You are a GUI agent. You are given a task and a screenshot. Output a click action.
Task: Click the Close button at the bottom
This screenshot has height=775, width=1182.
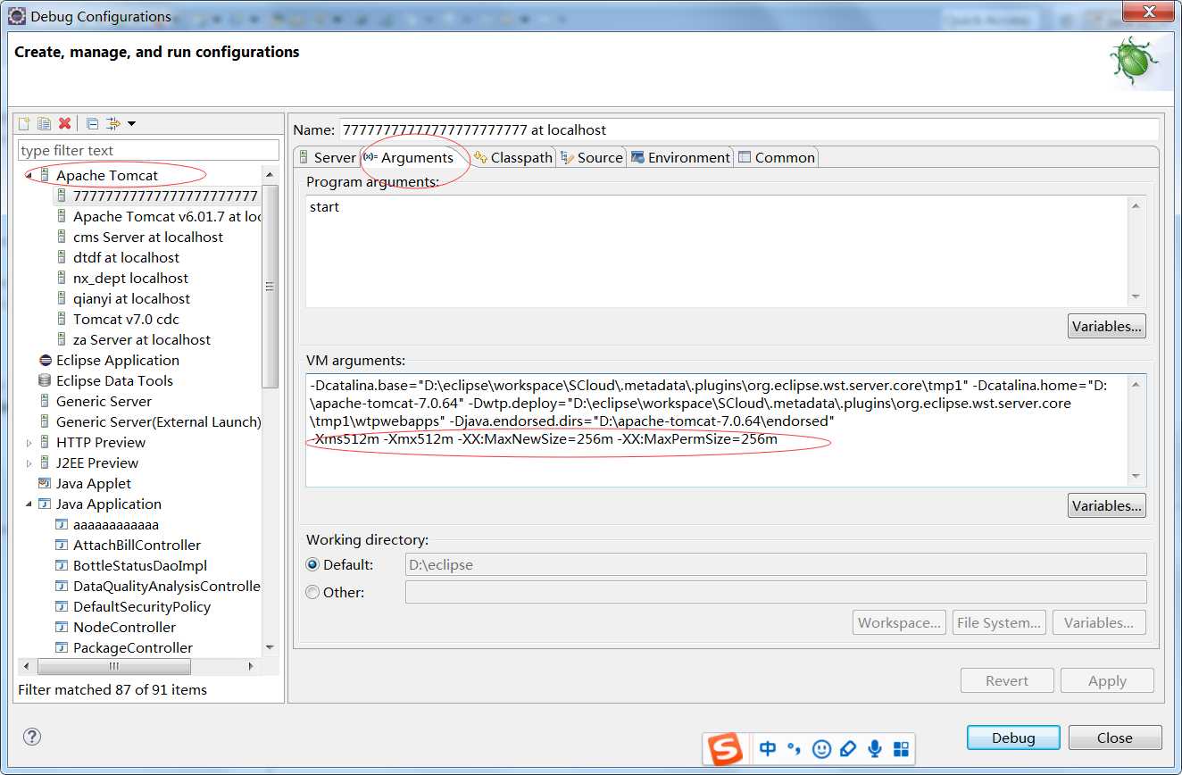1115,737
